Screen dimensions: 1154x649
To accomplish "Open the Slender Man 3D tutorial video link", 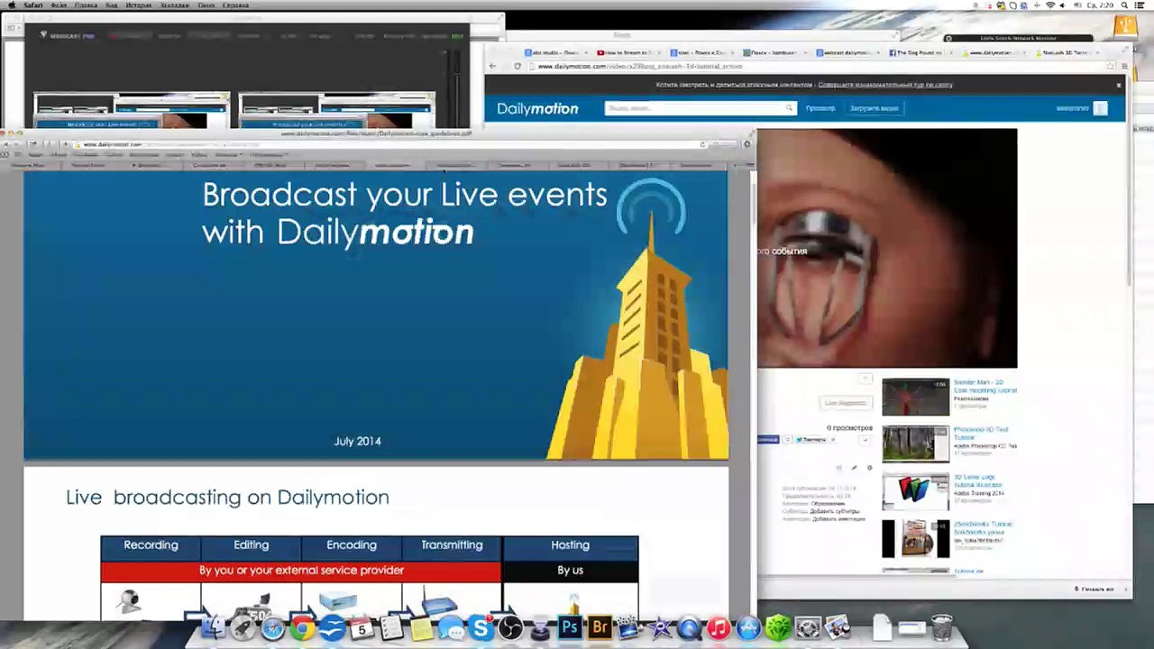I will click(x=985, y=387).
